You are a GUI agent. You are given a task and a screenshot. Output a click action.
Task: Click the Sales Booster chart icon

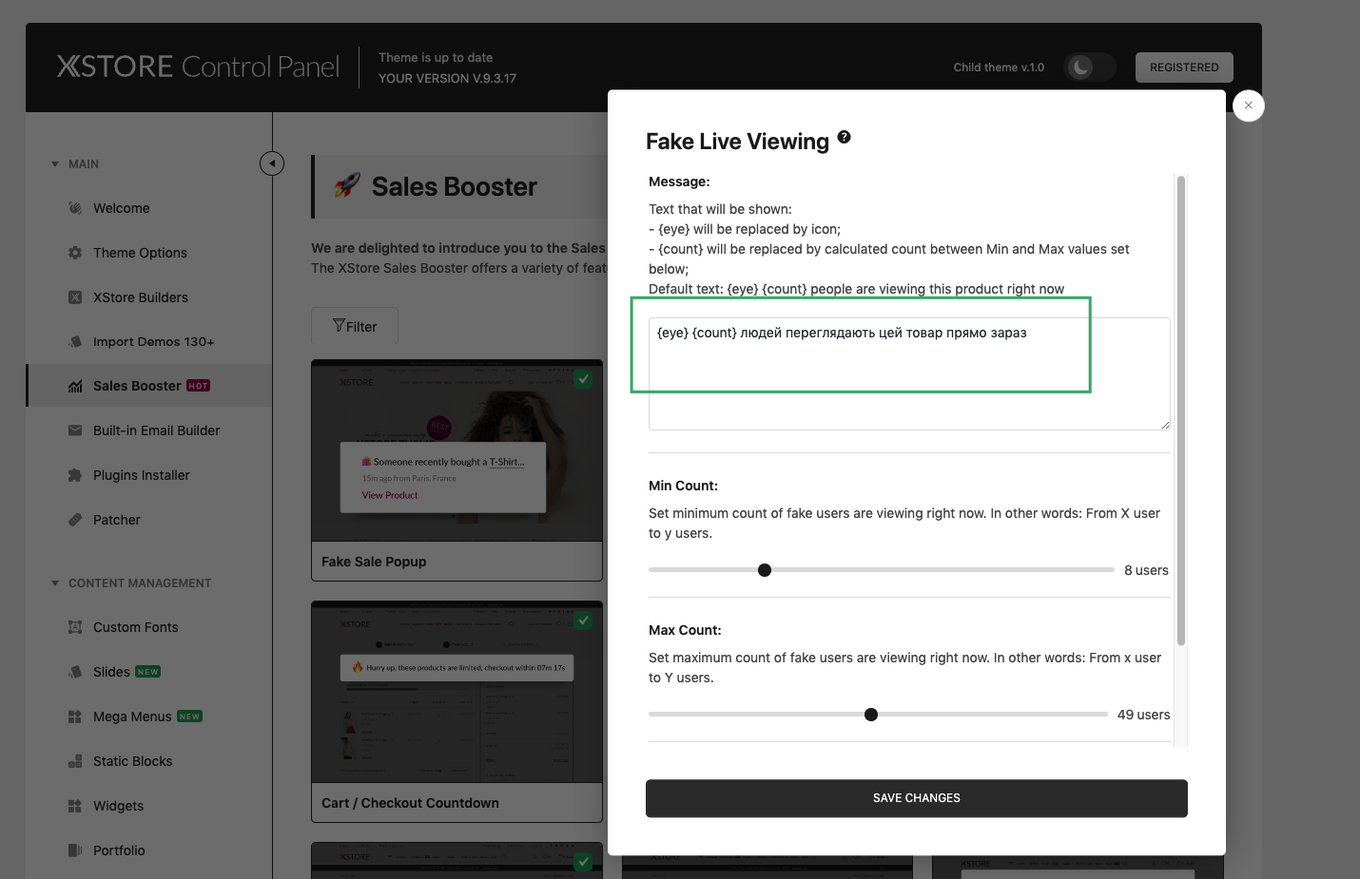pyautogui.click(x=75, y=386)
